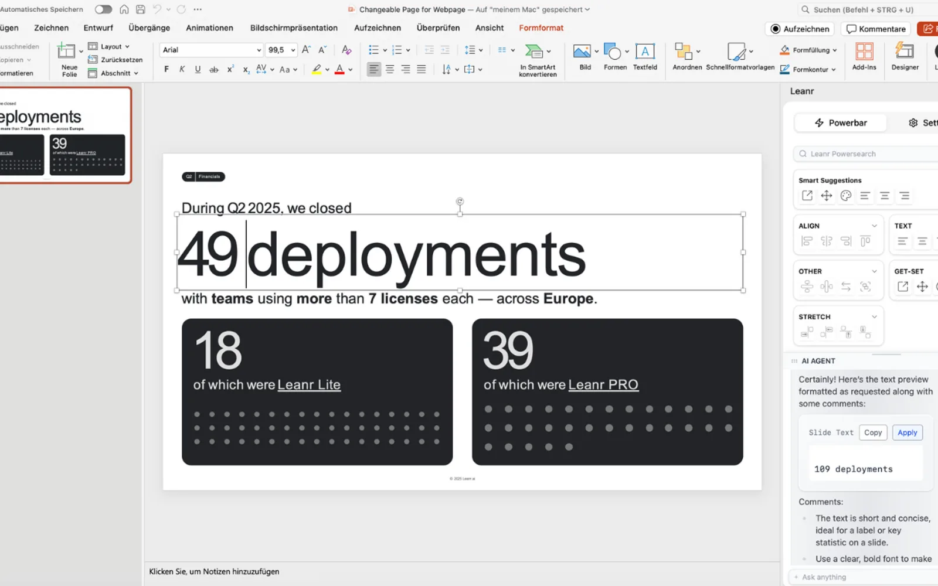Screen dimensions: 938x586
Task: Clear all formatting with eraser icon
Action: (x=346, y=50)
